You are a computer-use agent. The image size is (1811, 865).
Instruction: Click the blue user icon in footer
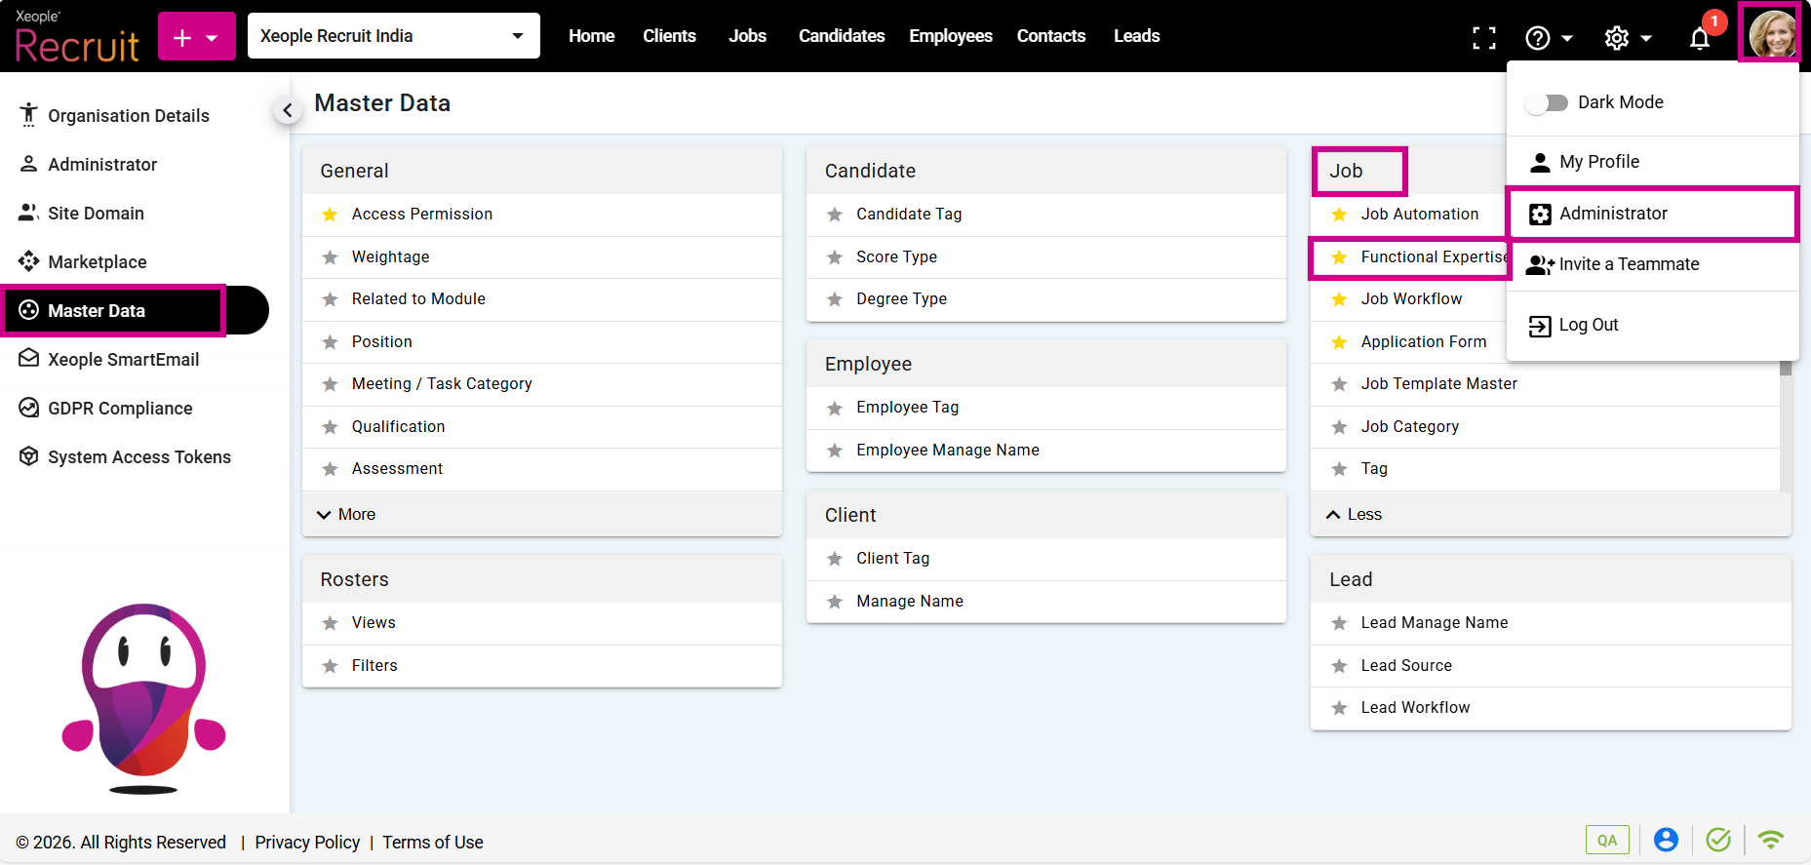tap(1666, 840)
